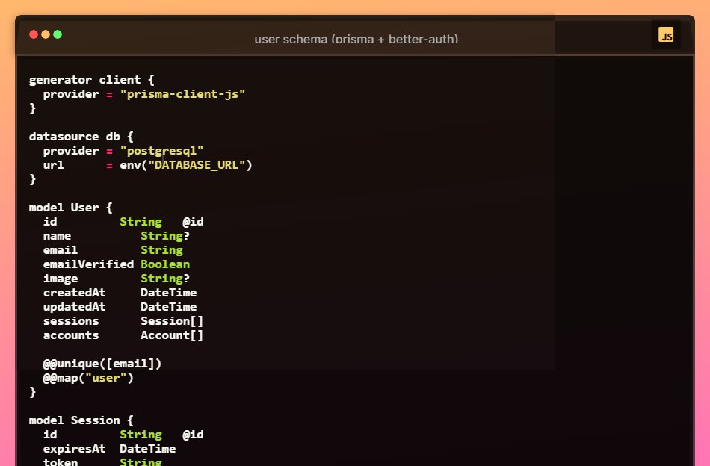Image resolution: width=710 pixels, height=466 pixels.
Task: Click the "createdAt" field name
Action: click(x=74, y=293)
